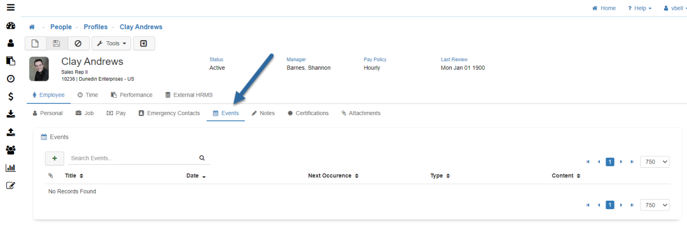Screen dimensions: 687x227
Task: Expand the Tools dropdown
Action: pyautogui.click(x=111, y=43)
